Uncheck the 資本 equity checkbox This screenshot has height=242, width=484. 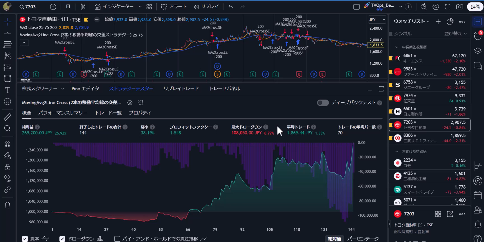pos(25,239)
